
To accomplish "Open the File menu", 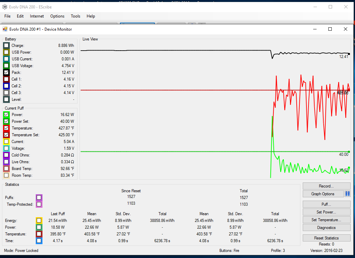I will (x=7, y=16).
